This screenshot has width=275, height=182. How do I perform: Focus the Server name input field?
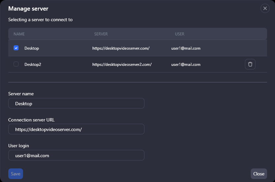pos(76,103)
